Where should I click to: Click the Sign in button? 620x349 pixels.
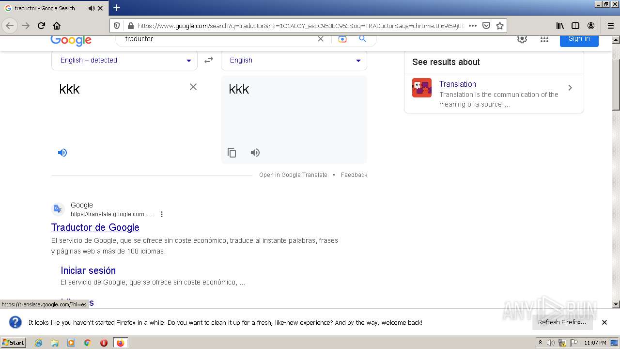pyautogui.click(x=579, y=39)
